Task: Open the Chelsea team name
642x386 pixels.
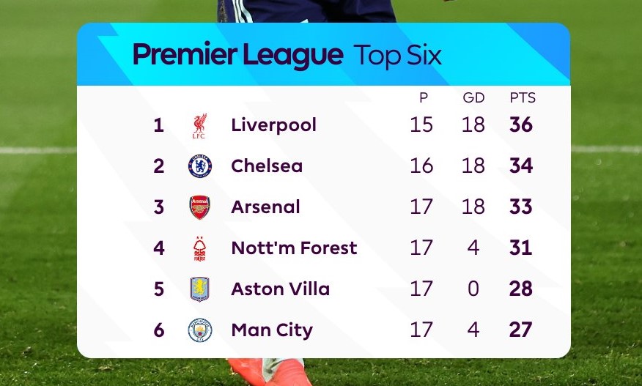Action: 267,166
